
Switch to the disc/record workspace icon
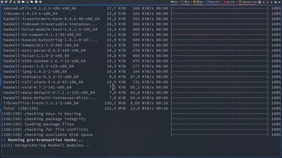coord(36,2)
